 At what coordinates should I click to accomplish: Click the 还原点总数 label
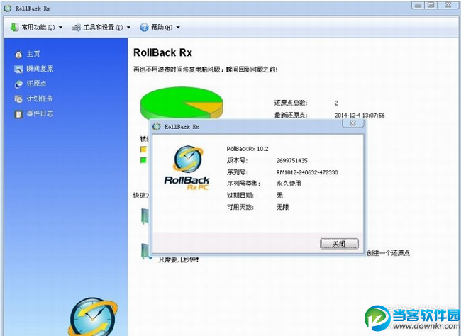(x=291, y=103)
